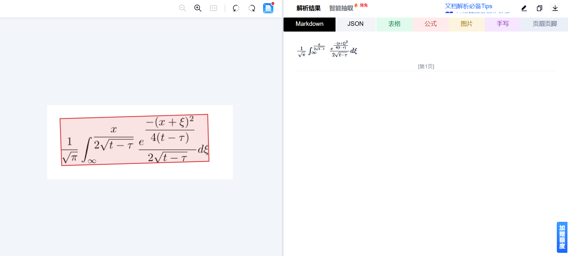Image resolution: width=568 pixels, height=256 pixels.
Task: Select the JSON tab
Action: (356, 24)
